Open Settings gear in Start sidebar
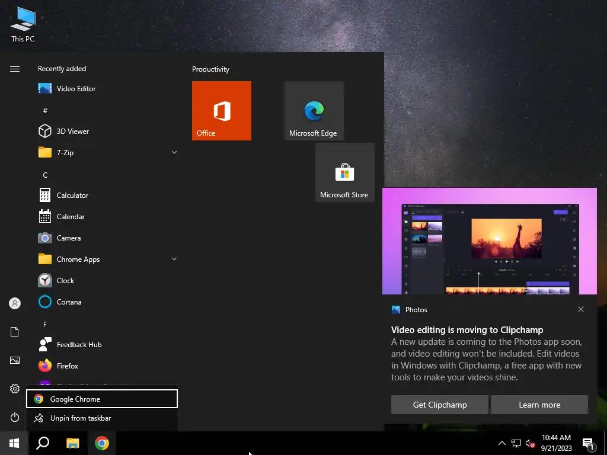The height and width of the screenshot is (455, 607). pos(15,389)
